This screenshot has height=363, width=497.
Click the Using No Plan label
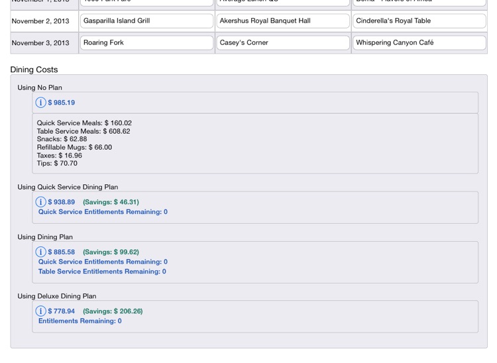pyautogui.click(x=40, y=87)
